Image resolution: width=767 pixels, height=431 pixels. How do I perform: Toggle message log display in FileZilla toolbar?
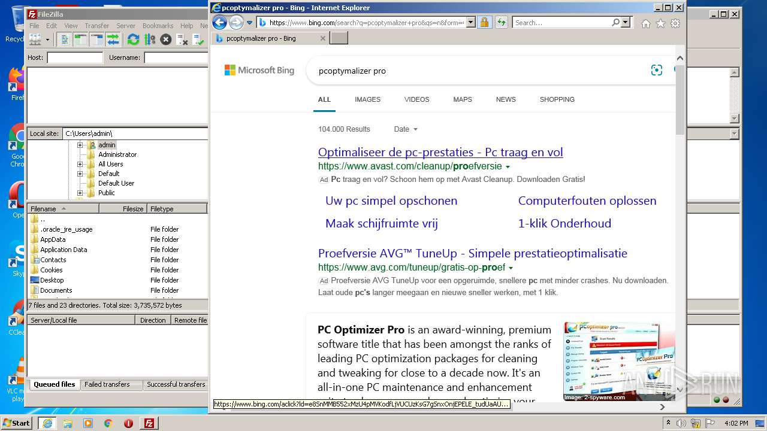[x=65, y=40]
